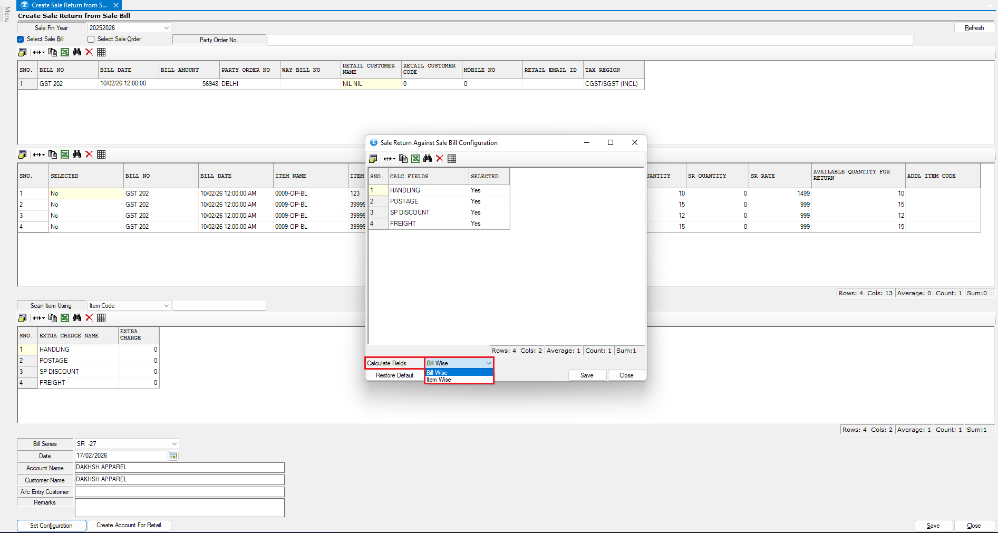This screenshot has height=533, width=998.
Task: Open the Scan Item Using dropdown
Action: (166, 306)
